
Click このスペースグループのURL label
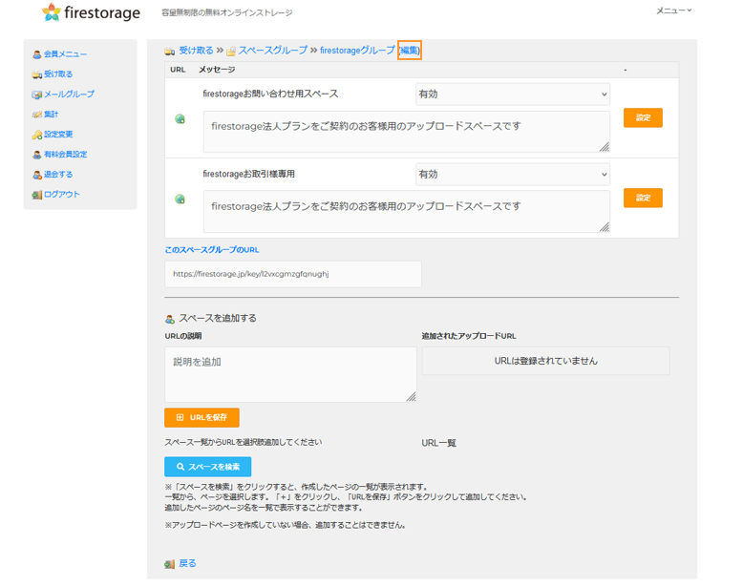pos(212,250)
